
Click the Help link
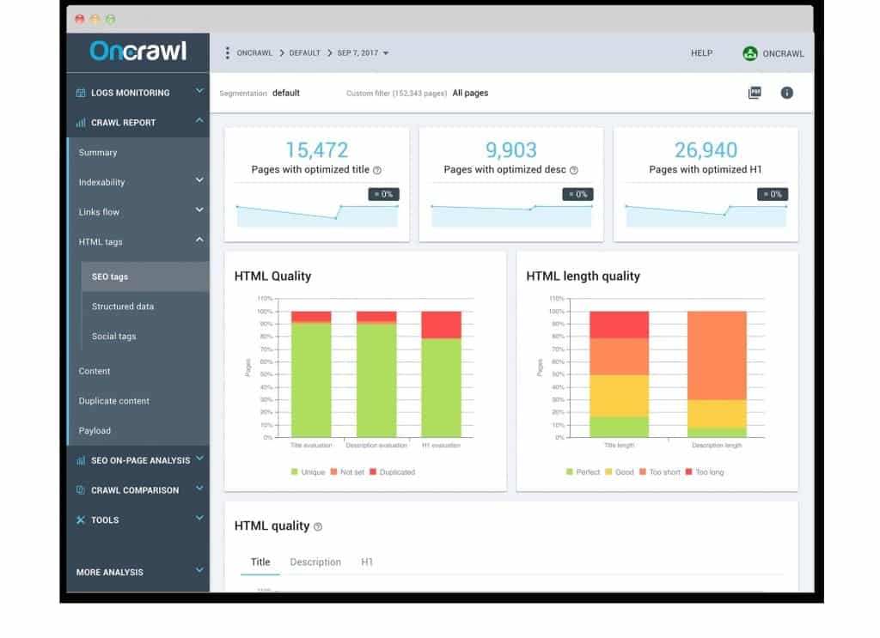tap(701, 53)
